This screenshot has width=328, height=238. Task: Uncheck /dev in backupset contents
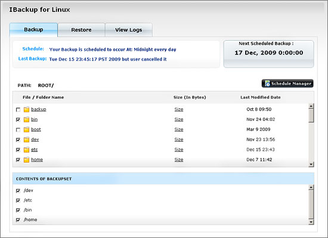[x=18, y=191]
